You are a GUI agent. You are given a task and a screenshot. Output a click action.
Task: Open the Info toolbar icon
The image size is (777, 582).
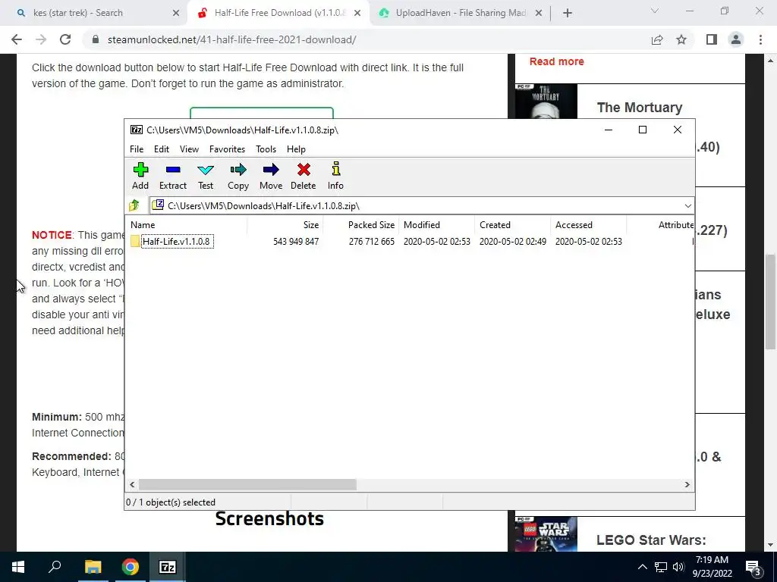335,176
